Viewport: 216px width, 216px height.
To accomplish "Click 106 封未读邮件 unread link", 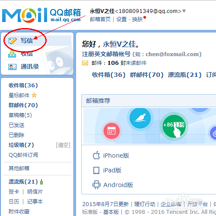I will tap(127, 63).
